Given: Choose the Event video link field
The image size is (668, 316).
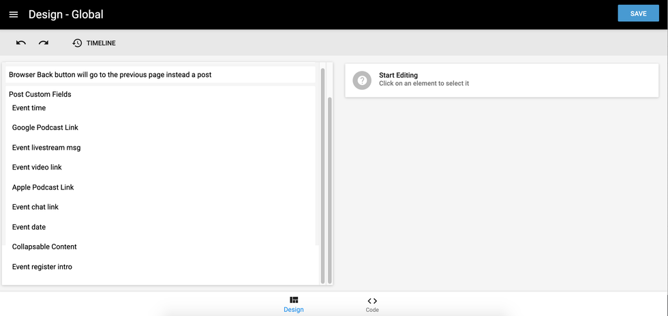Looking at the screenshot, I should 37,167.
